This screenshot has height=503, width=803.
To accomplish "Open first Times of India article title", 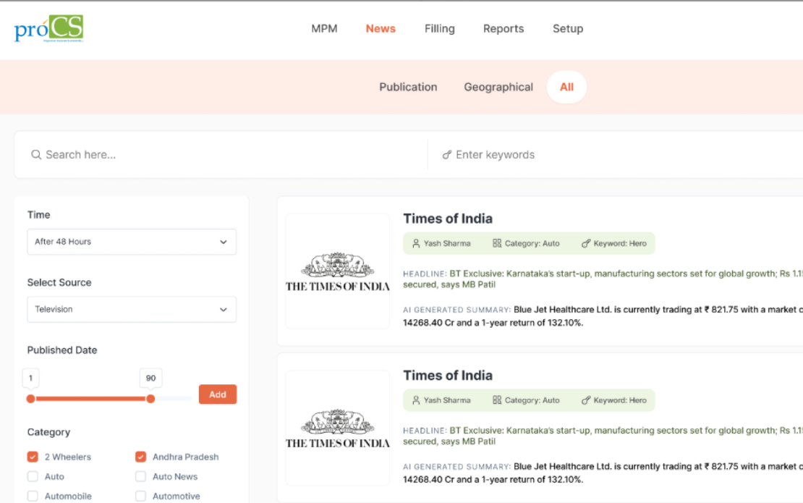I will pyautogui.click(x=448, y=219).
